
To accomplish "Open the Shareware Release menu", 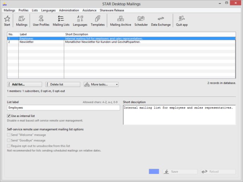I will [x=112, y=10].
